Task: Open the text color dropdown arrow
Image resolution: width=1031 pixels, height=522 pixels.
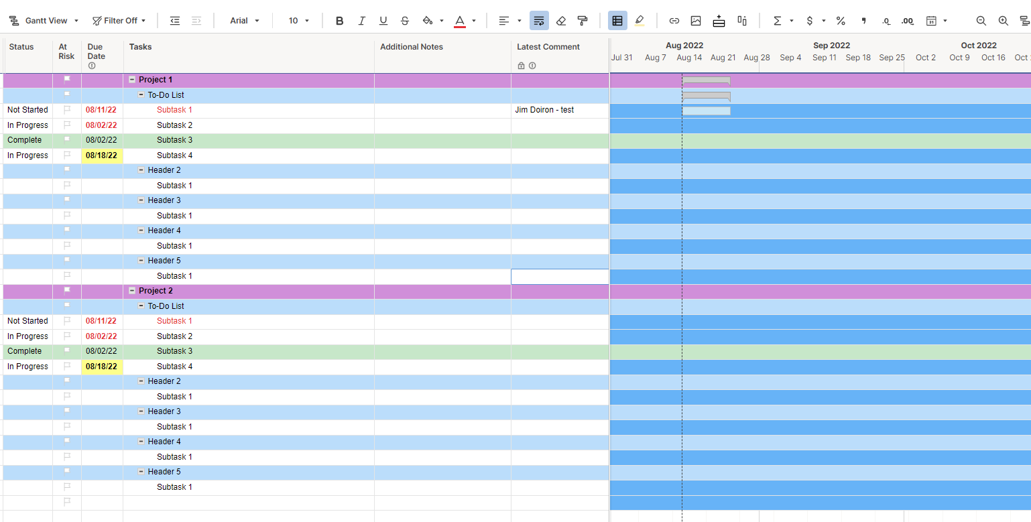Action: pos(474,21)
